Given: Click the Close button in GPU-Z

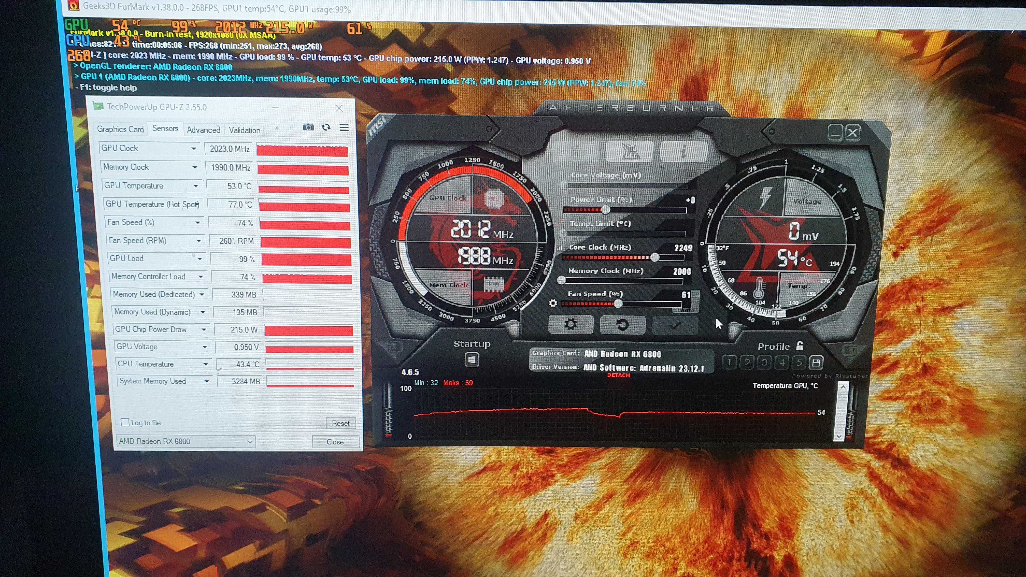Looking at the screenshot, I should point(335,442).
